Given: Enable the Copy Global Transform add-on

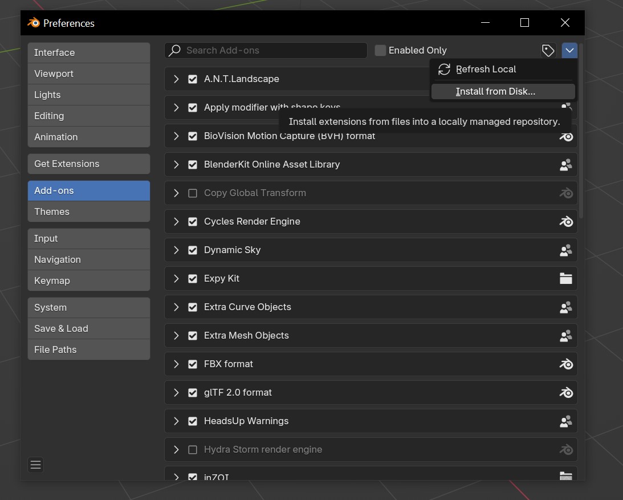Looking at the screenshot, I should click(x=192, y=193).
